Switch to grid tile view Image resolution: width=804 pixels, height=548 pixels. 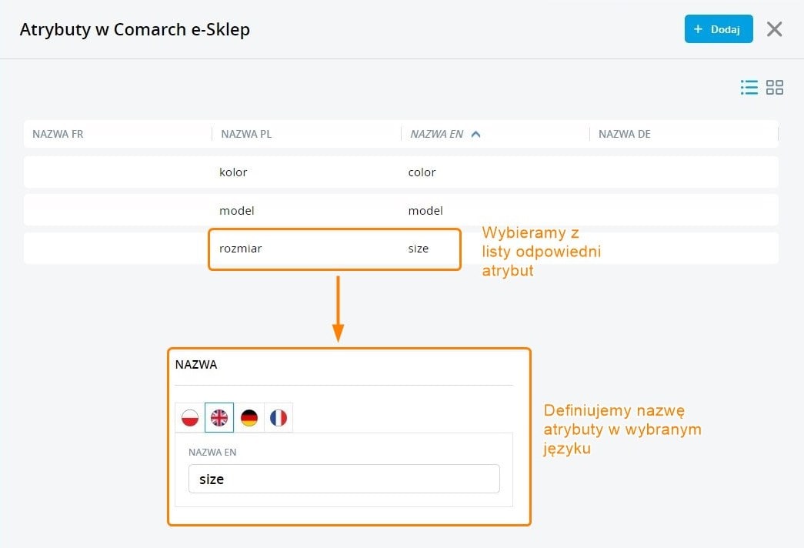click(775, 88)
